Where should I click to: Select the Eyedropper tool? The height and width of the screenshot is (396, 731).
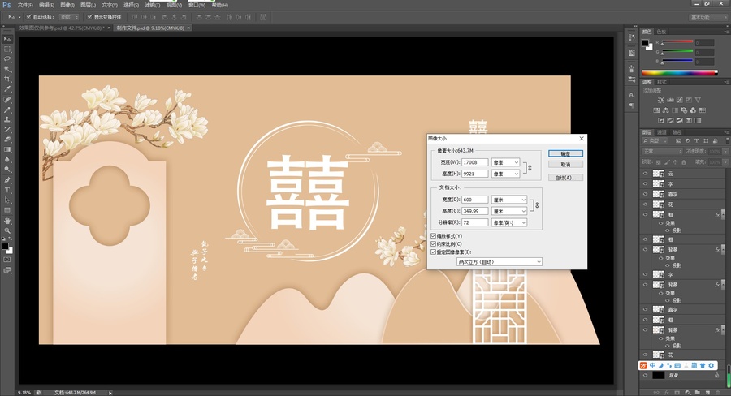point(7,89)
